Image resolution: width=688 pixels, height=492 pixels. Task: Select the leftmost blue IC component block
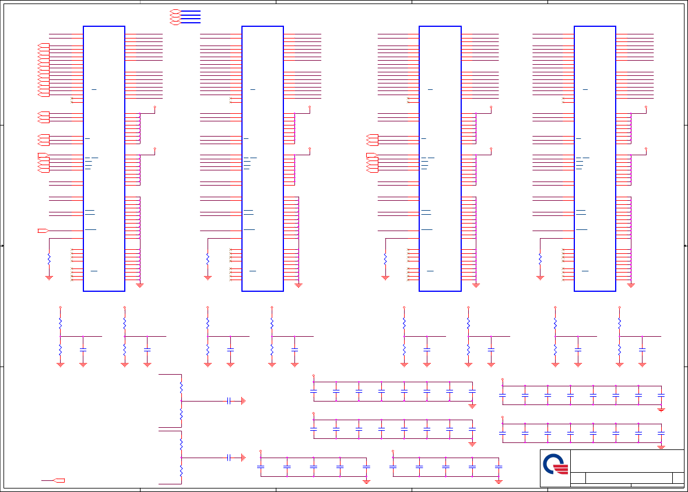point(104,159)
